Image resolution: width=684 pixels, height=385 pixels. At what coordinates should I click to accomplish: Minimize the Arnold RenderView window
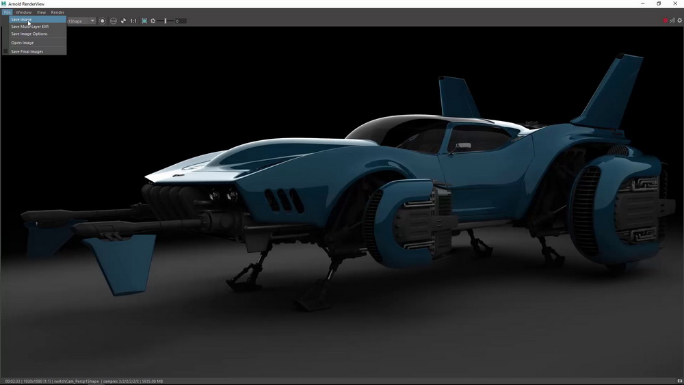pyautogui.click(x=642, y=3)
